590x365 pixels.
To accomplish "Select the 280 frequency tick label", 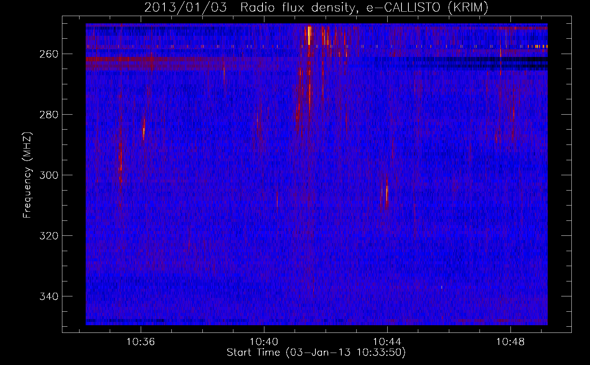I will (48, 115).
